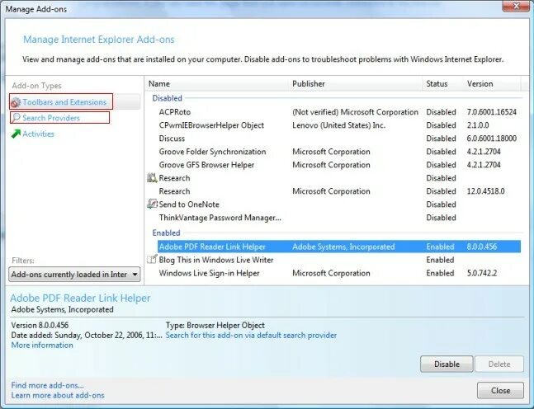
Task: Click the version 7.0.6001.16524 cell
Action: click(492, 112)
